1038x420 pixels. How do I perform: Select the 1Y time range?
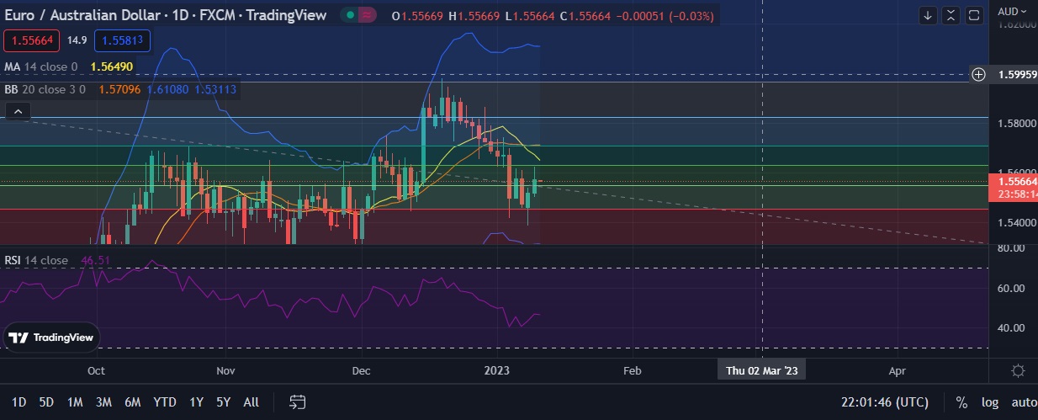196,402
